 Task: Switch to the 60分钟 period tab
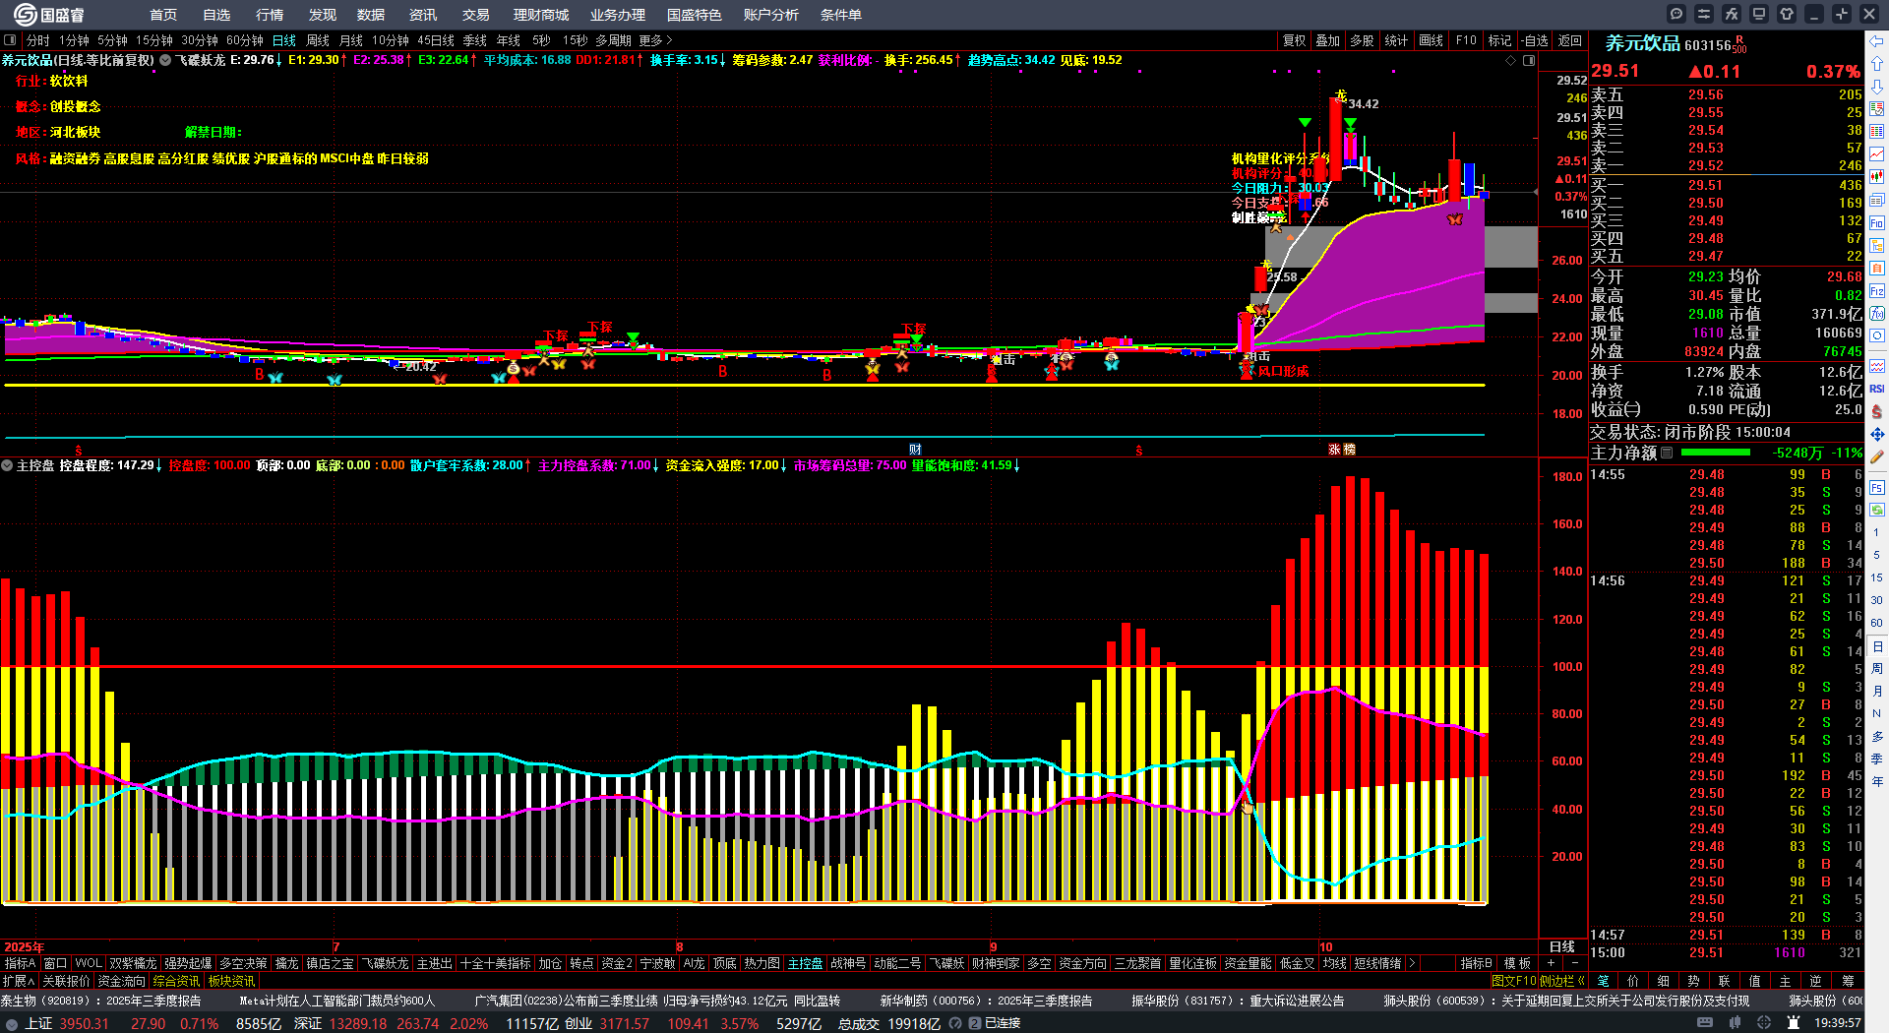click(245, 40)
